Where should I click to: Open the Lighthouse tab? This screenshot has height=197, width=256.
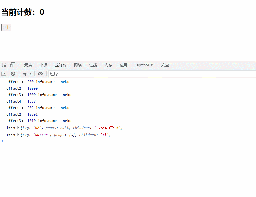pos(144,65)
